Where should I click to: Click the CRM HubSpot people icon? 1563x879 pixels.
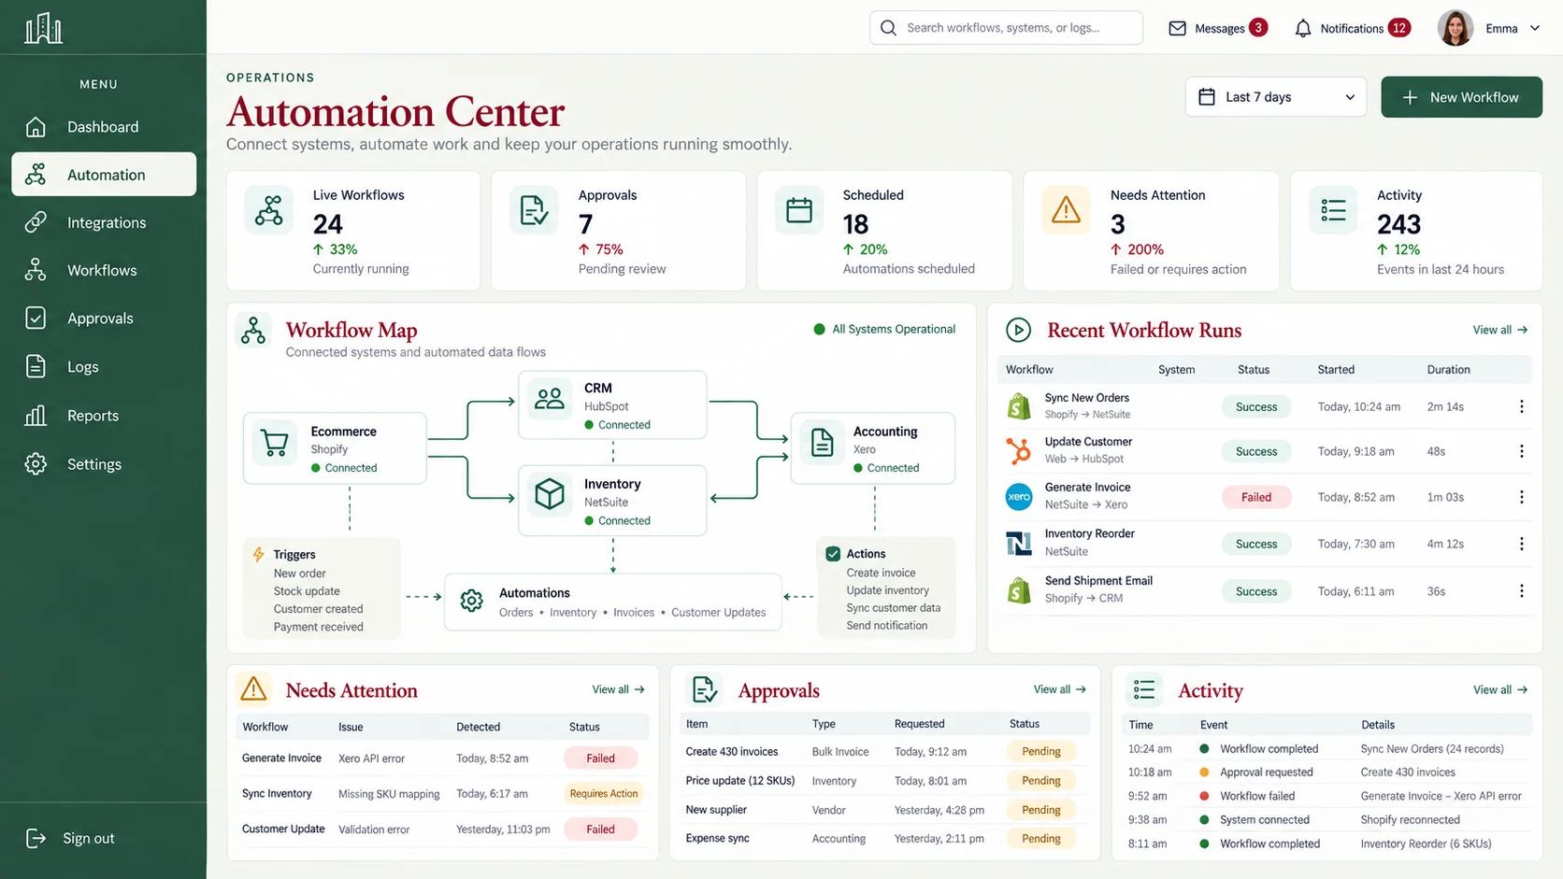point(550,399)
